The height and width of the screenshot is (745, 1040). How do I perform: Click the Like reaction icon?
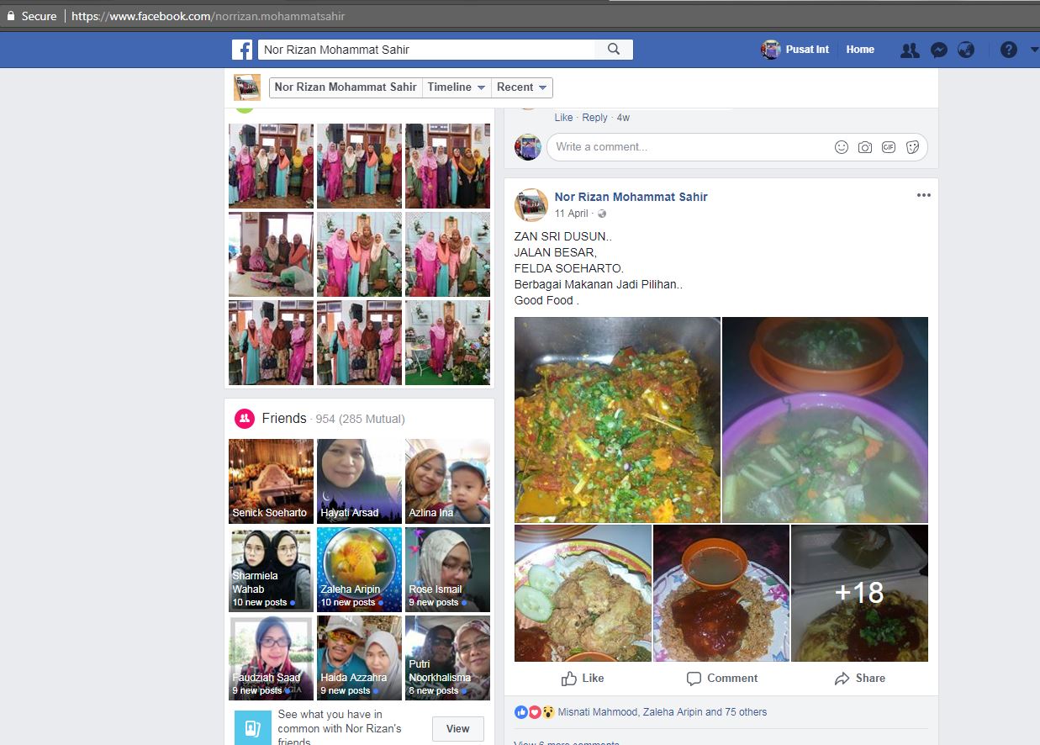tap(521, 712)
